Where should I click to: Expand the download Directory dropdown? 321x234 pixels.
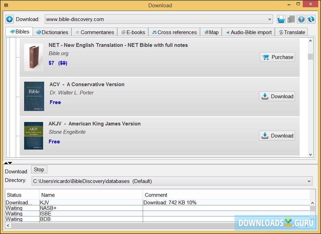tap(309, 181)
